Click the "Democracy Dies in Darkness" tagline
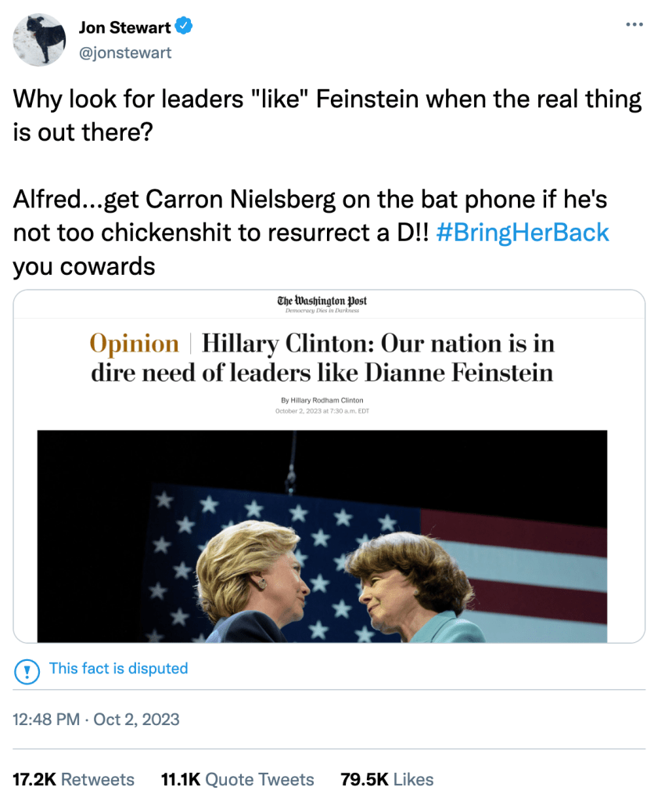 point(322,312)
